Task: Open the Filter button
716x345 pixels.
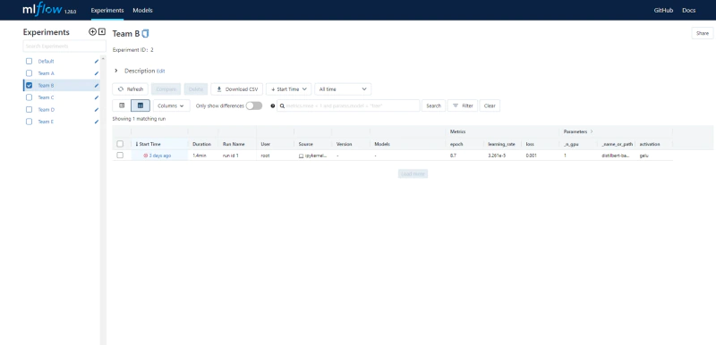Action: (x=463, y=105)
